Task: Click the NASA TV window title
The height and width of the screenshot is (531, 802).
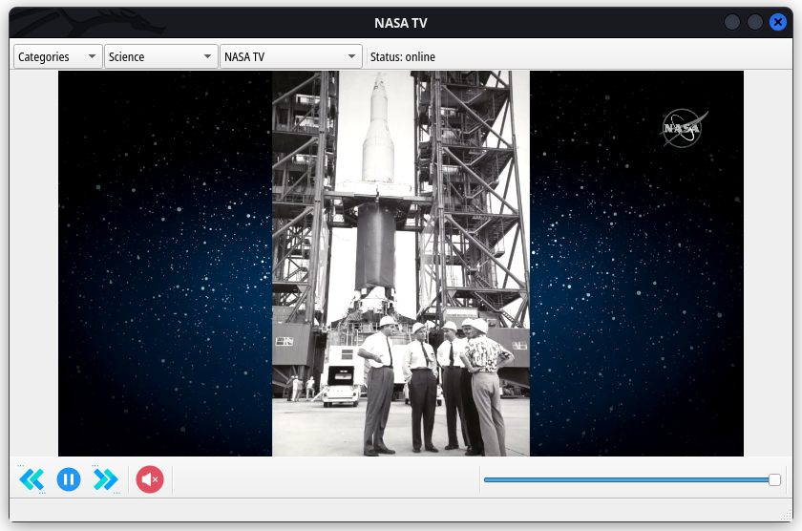Action: pyautogui.click(x=400, y=23)
